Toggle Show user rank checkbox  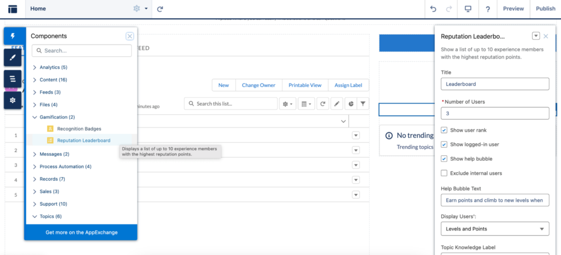[x=444, y=130]
